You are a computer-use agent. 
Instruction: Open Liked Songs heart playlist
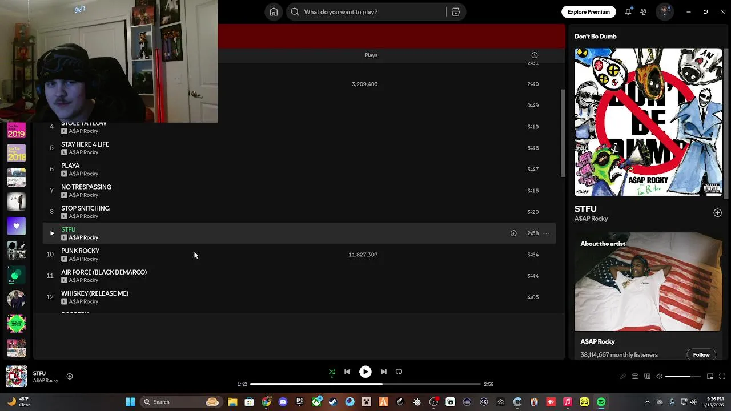16,226
